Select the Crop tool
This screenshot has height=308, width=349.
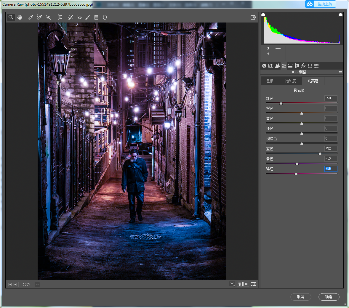point(60,17)
